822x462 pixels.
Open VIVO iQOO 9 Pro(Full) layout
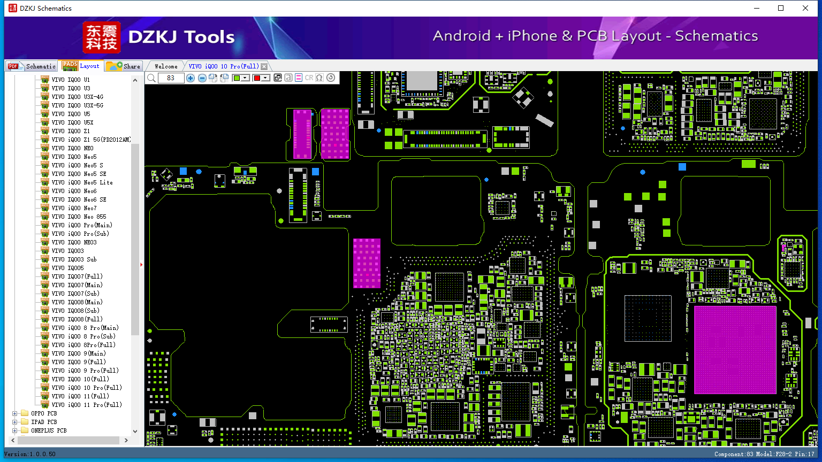tap(85, 371)
